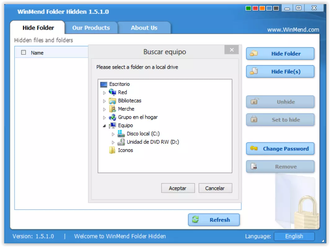
Task: Click the Equipo computer icon
Action: tap(112, 125)
